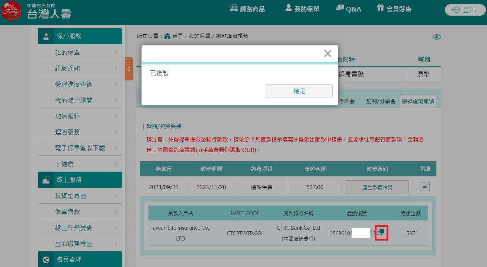Click the chevron beside 保單借款

coord(116,212)
